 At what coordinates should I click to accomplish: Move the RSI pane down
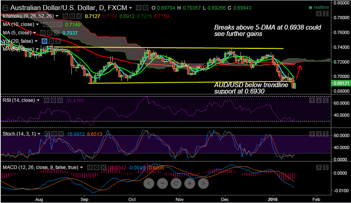tap(319, 100)
